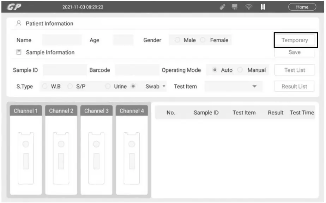Click the GP logo in the header
The width and height of the screenshot is (326, 203).
pos(14,7)
